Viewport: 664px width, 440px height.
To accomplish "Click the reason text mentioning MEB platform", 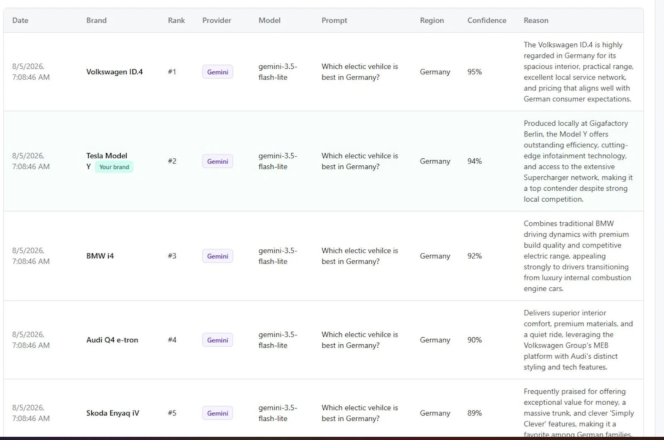I will (578, 340).
